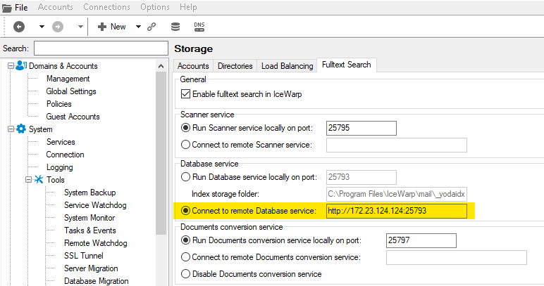544x286 pixels.
Task: Click the remote Scanner service address field
Action: click(x=397, y=145)
